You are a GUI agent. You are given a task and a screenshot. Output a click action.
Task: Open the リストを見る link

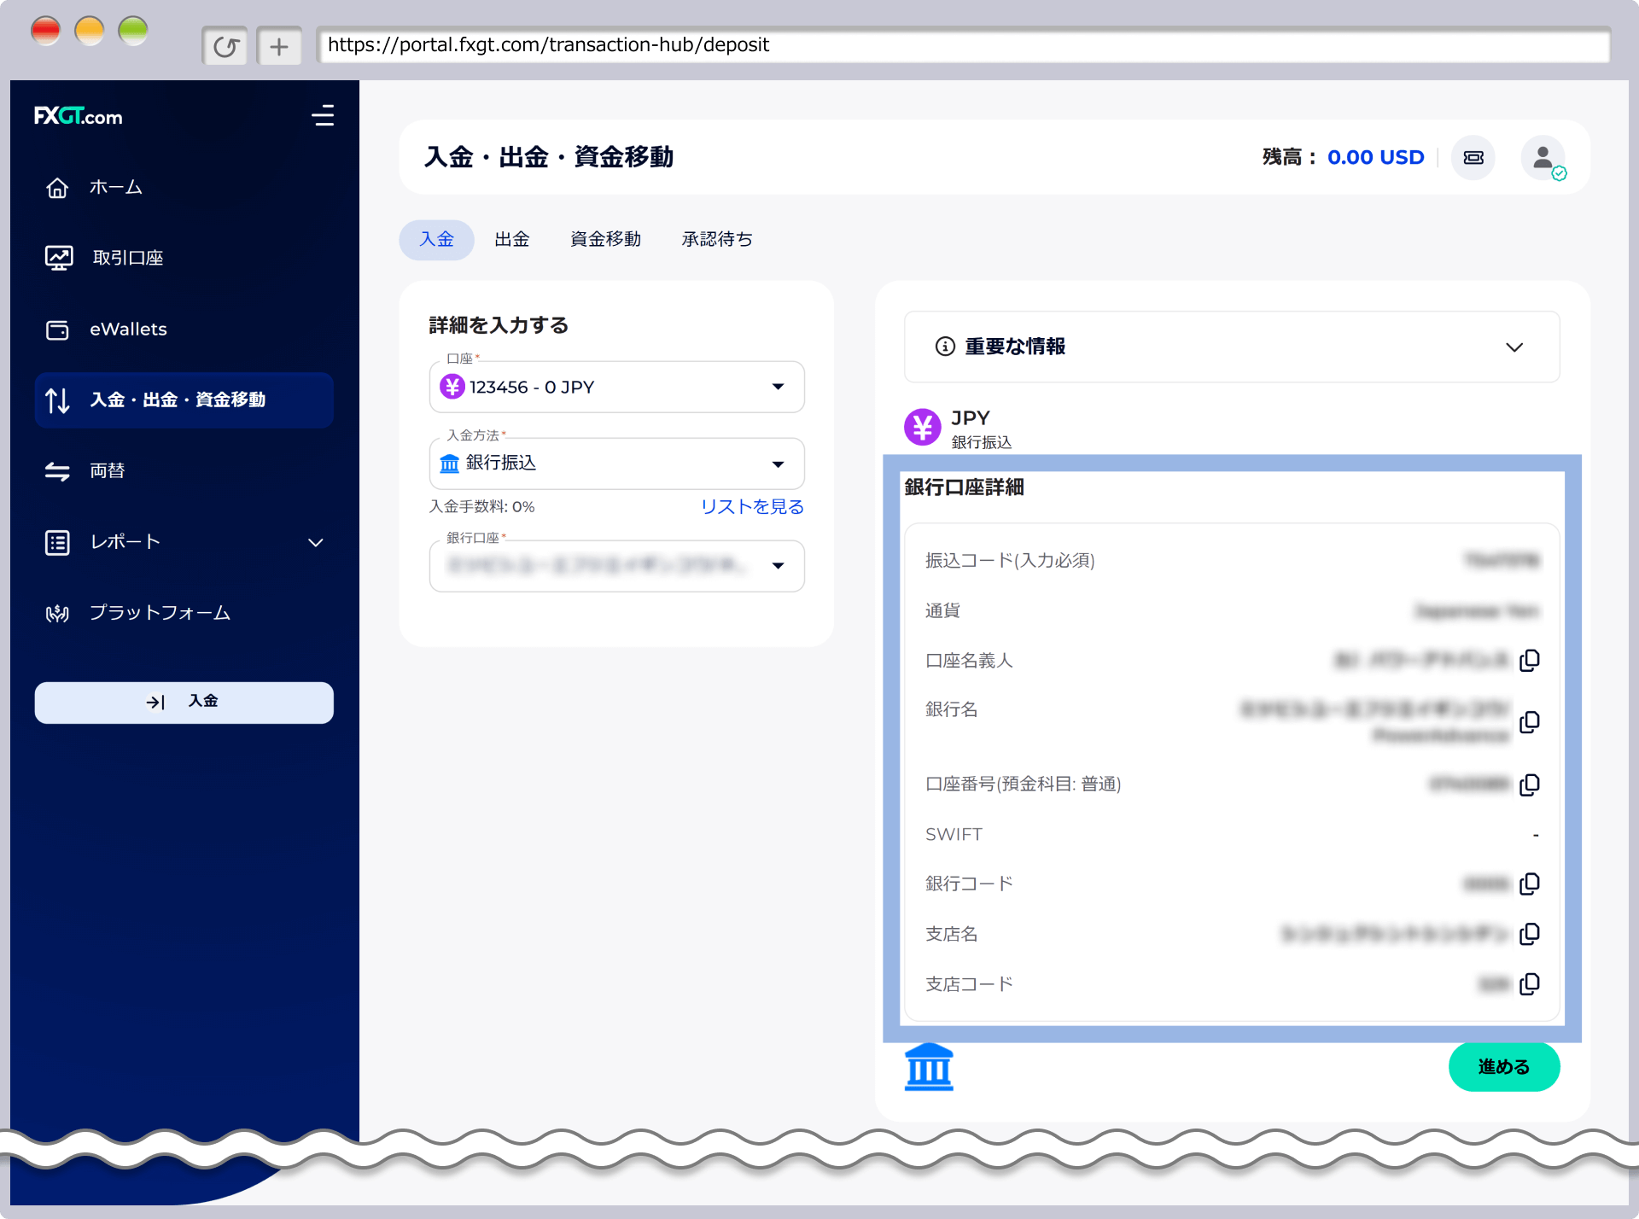pos(752,507)
